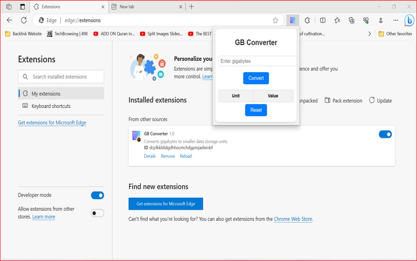Open a new tab with the plus button

pyautogui.click(x=191, y=7)
